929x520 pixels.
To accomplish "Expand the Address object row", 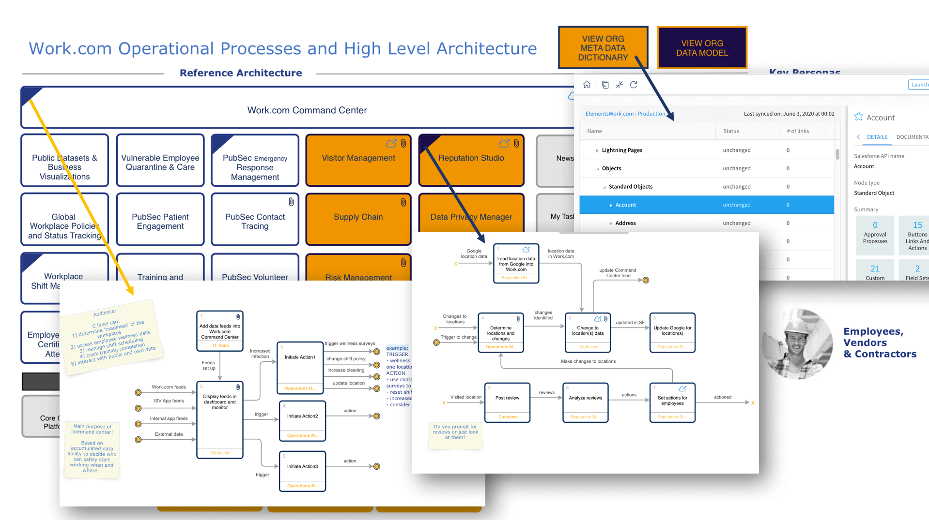I will [x=610, y=223].
